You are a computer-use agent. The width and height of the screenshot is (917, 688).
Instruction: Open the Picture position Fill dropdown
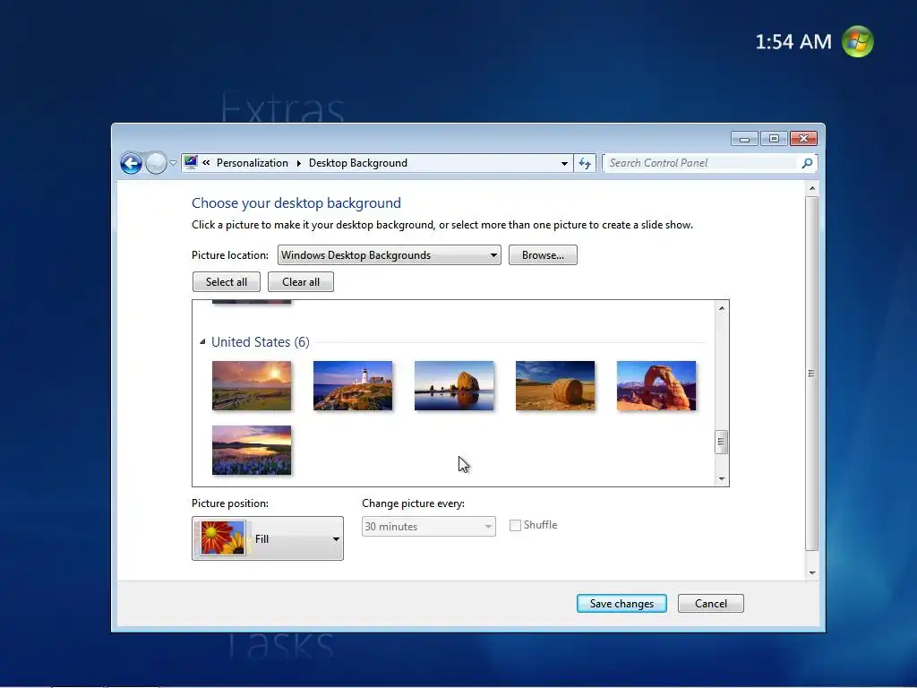click(x=268, y=538)
